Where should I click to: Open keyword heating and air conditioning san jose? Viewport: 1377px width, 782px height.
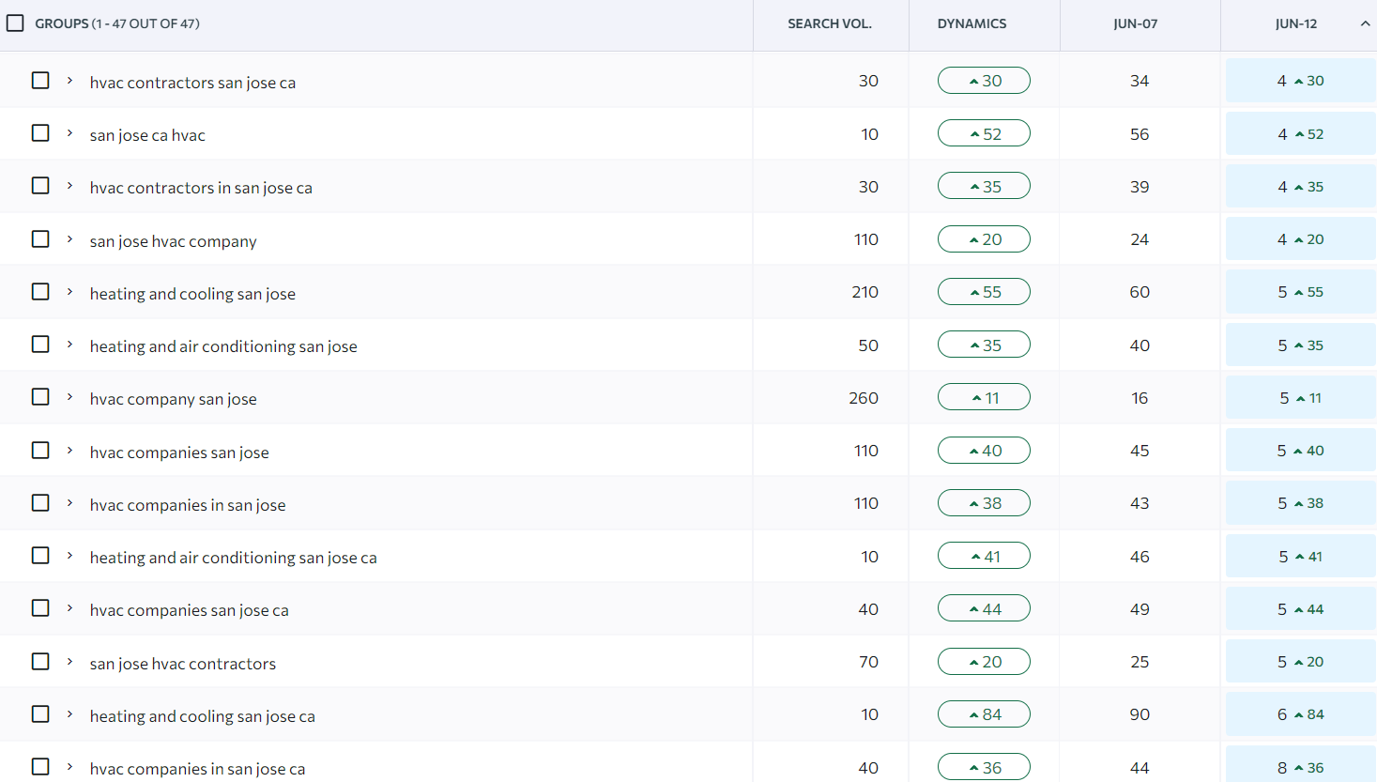pos(223,346)
